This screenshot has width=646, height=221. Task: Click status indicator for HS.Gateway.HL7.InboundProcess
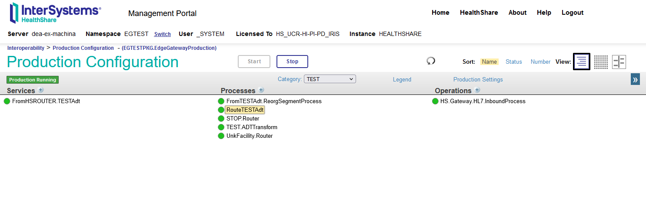[435, 101]
